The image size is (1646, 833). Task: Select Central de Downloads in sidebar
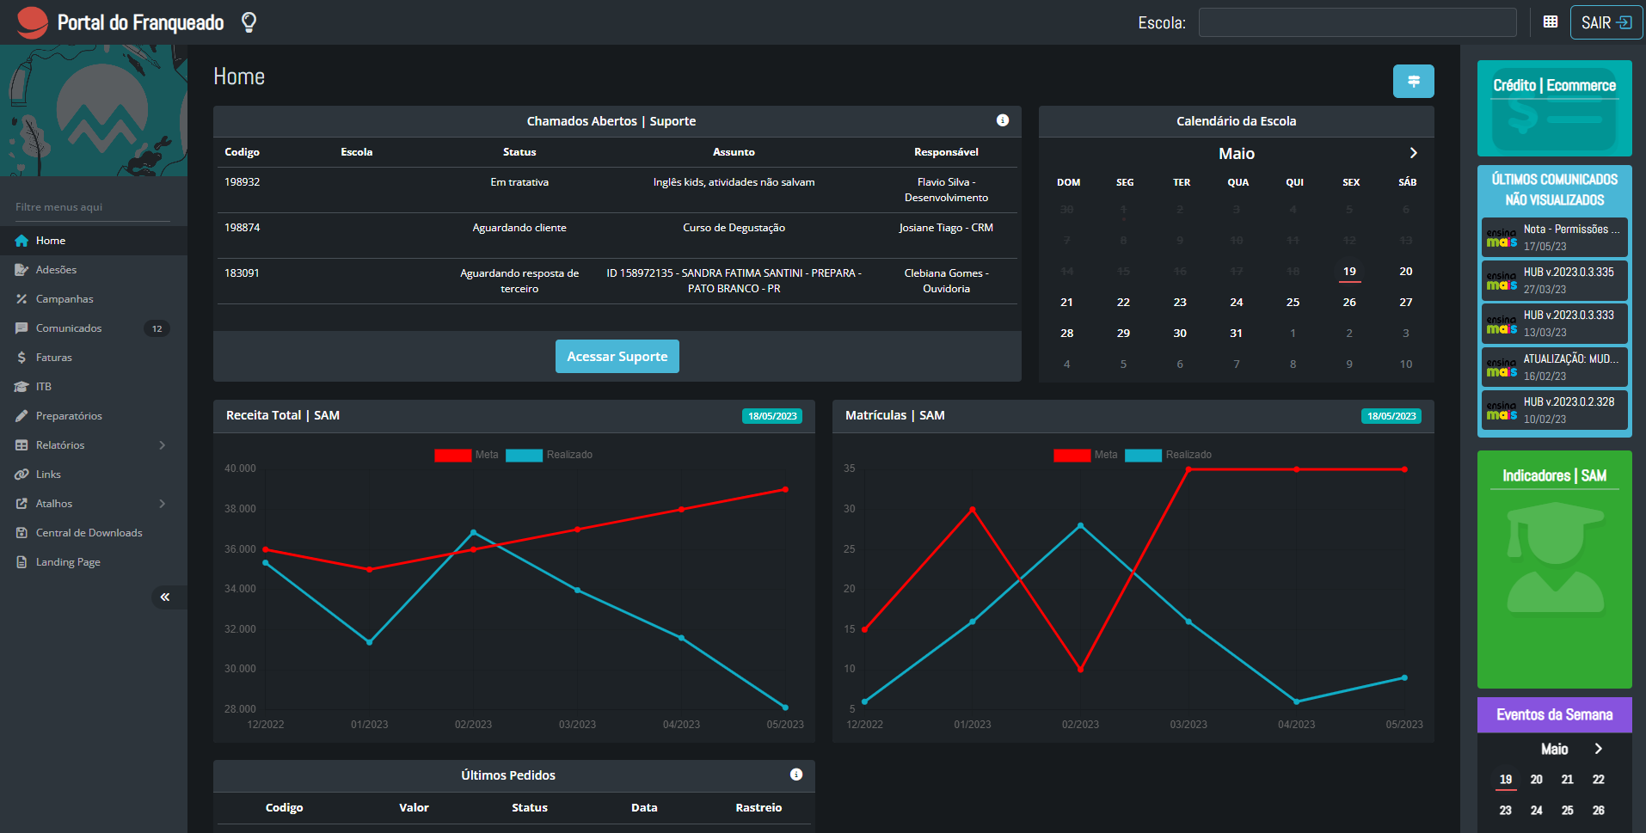click(89, 533)
